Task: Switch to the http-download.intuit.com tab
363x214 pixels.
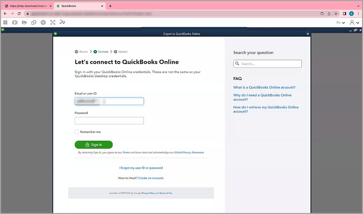Action: [26, 6]
